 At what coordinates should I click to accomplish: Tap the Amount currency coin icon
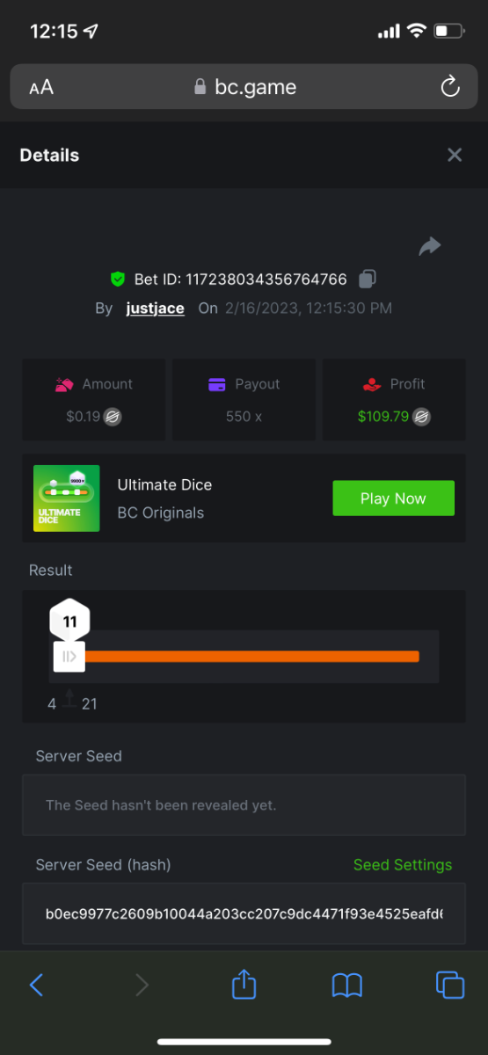coord(113,417)
